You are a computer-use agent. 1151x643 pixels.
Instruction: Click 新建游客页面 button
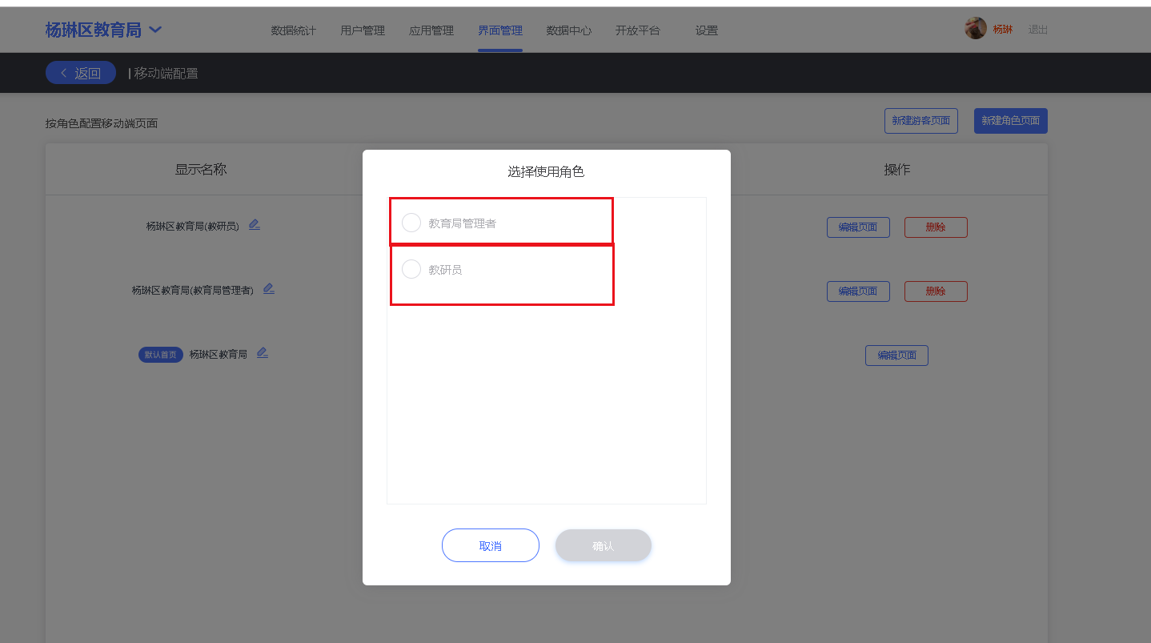(x=921, y=121)
